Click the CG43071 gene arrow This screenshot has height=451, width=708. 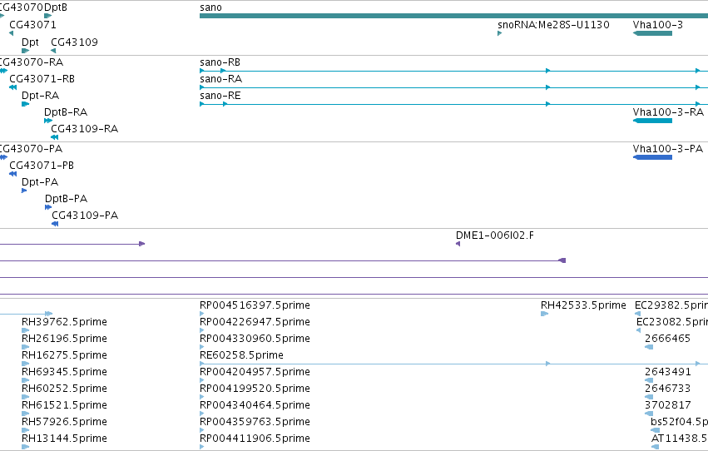[12, 33]
